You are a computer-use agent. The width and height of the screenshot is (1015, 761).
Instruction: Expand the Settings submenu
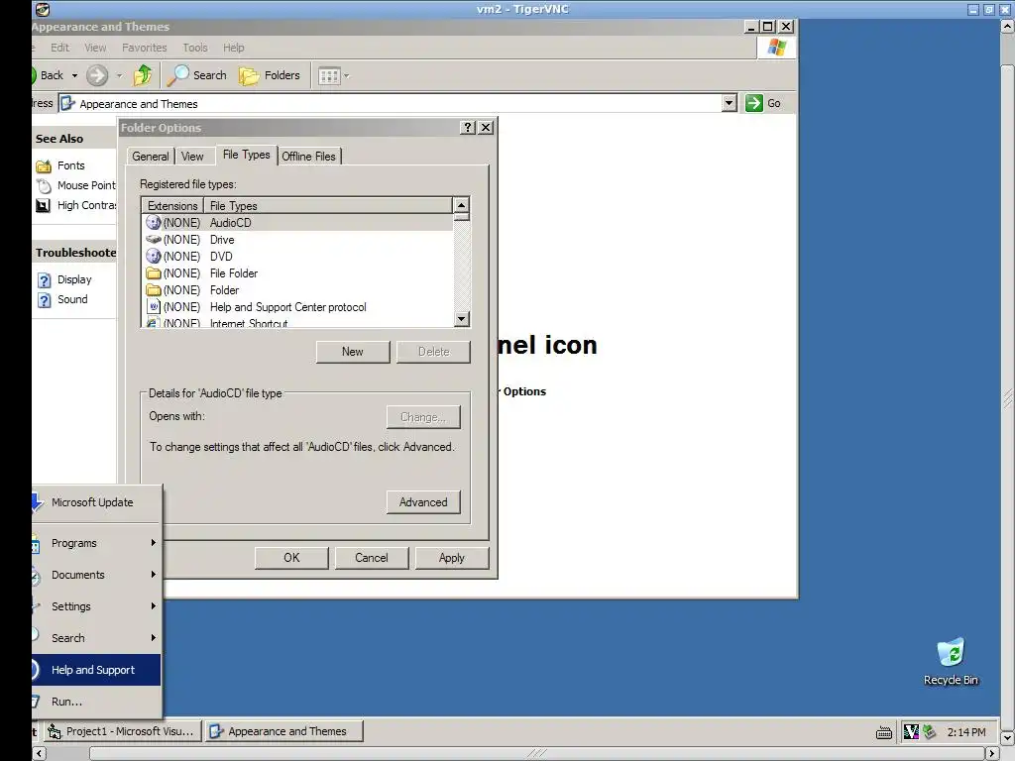pyautogui.click(x=96, y=606)
